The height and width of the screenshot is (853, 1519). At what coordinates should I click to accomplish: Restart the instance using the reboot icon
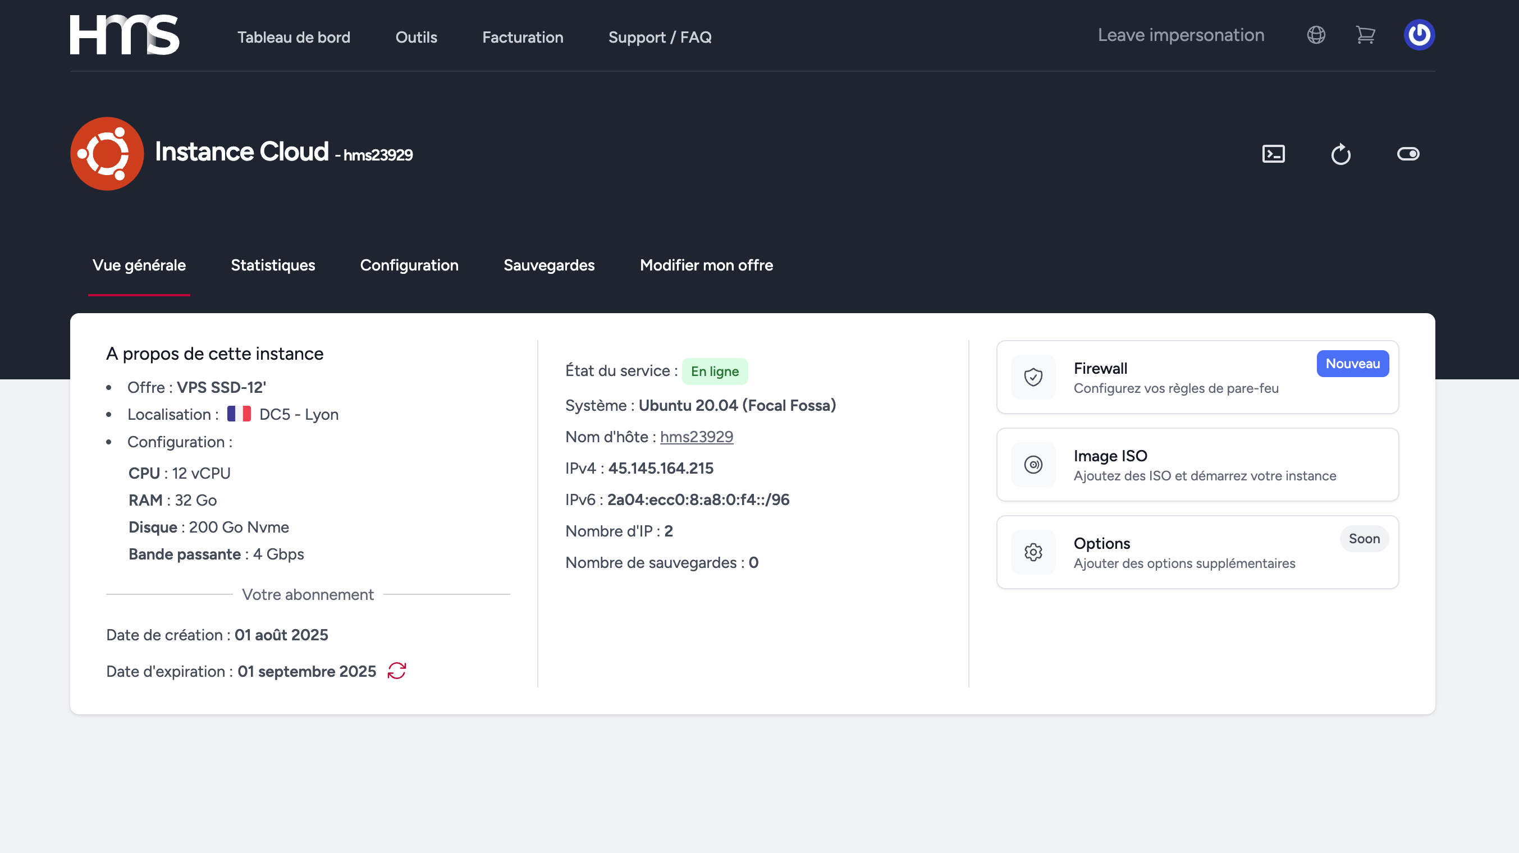(x=1341, y=153)
